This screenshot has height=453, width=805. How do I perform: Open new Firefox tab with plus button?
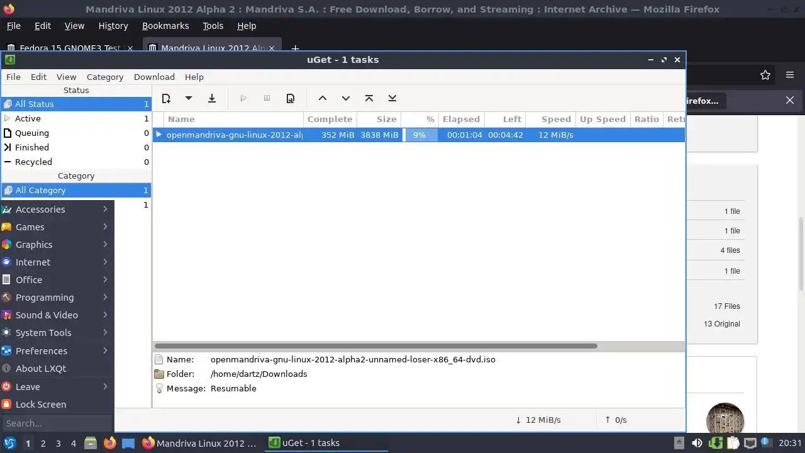point(295,48)
